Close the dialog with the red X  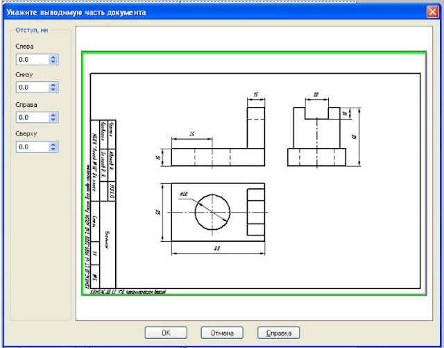point(432,12)
